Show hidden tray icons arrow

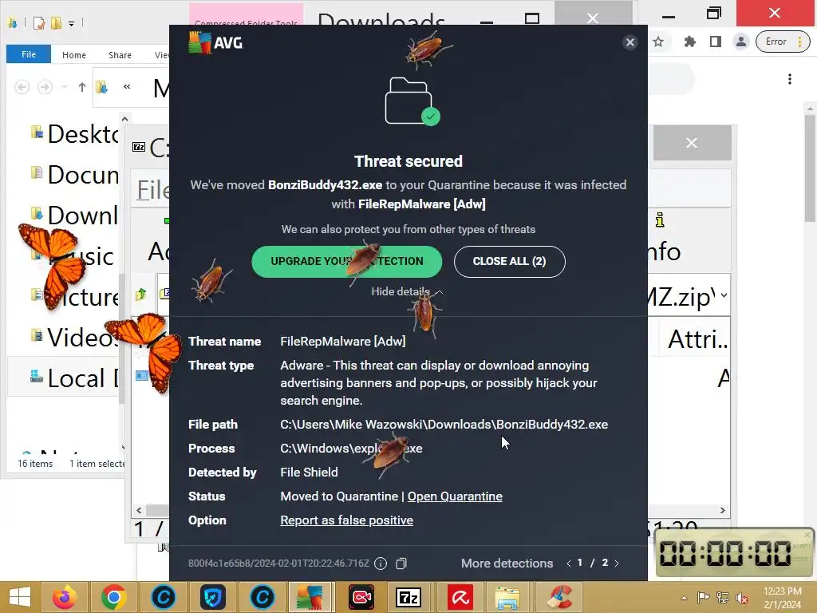684,598
